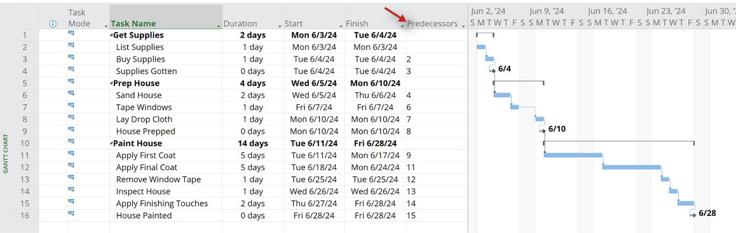
Task: Collapse the Prep House summary task
Action: click(112, 84)
